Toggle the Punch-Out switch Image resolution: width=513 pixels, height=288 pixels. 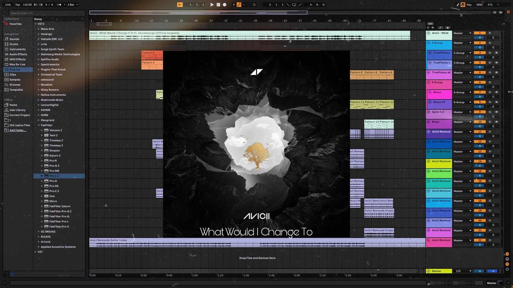click(300, 5)
